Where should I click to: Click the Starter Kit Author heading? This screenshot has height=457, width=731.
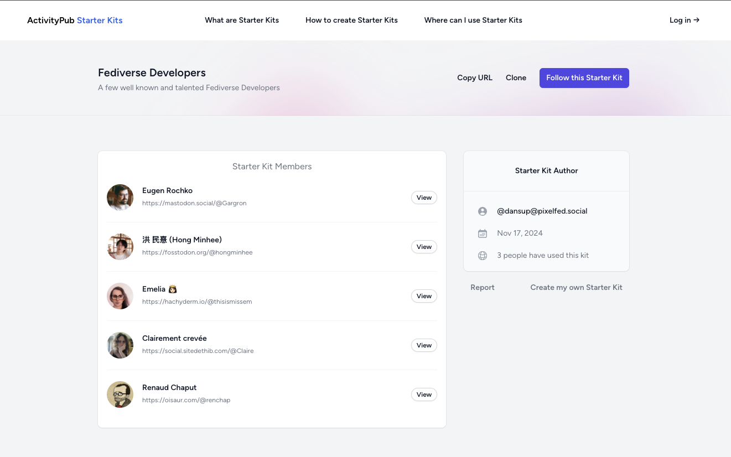[546, 171]
